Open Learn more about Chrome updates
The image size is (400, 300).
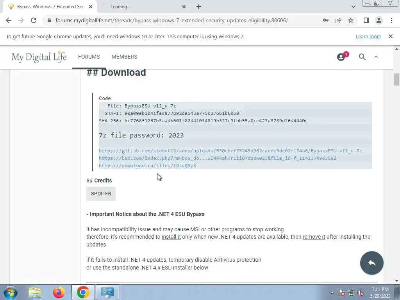(368, 36)
